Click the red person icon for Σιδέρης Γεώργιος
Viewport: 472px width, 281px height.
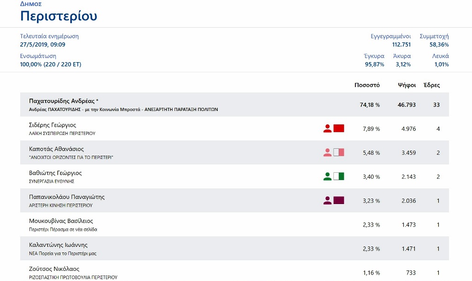[x=327, y=129]
